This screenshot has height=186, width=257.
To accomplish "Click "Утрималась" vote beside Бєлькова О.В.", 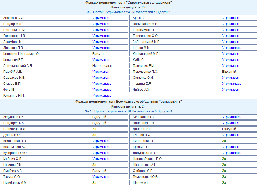I will click(x=231, y=117).
